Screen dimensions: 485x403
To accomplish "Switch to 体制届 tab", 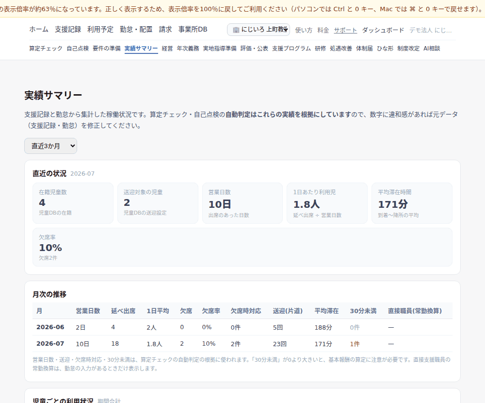I will [x=364, y=49].
